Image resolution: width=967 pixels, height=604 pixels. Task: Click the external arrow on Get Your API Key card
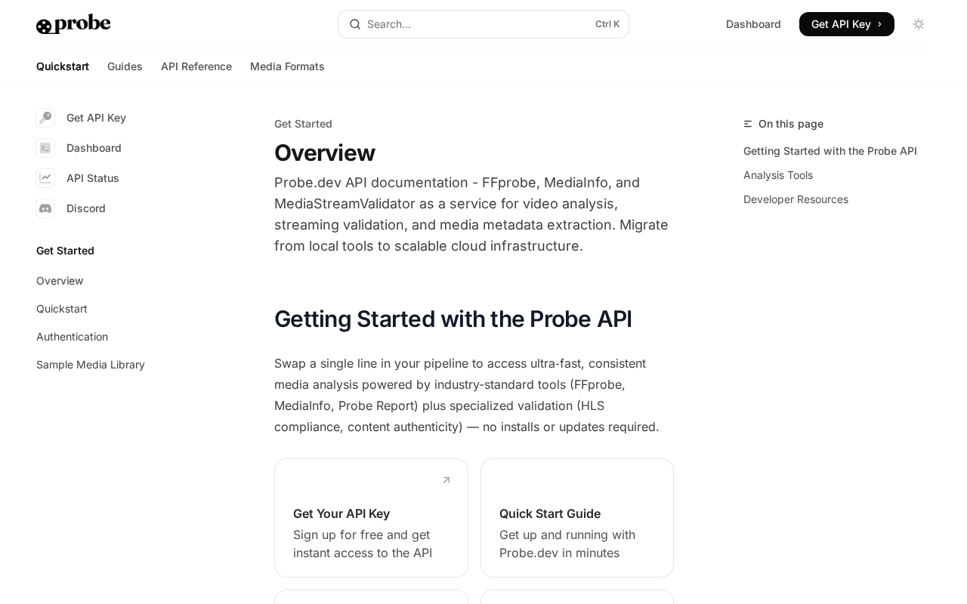coord(446,480)
